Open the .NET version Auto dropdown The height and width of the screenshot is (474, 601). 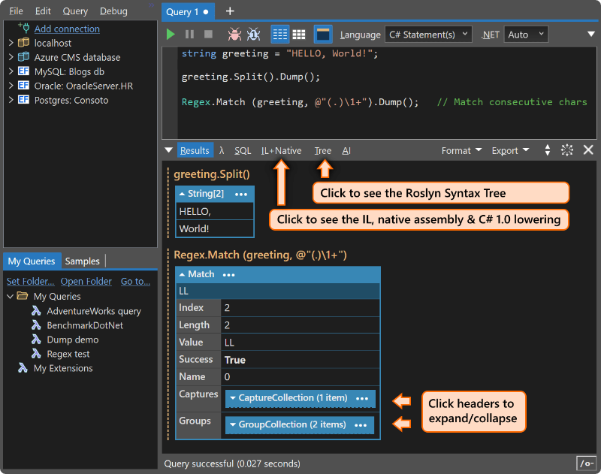[x=526, y=35]
